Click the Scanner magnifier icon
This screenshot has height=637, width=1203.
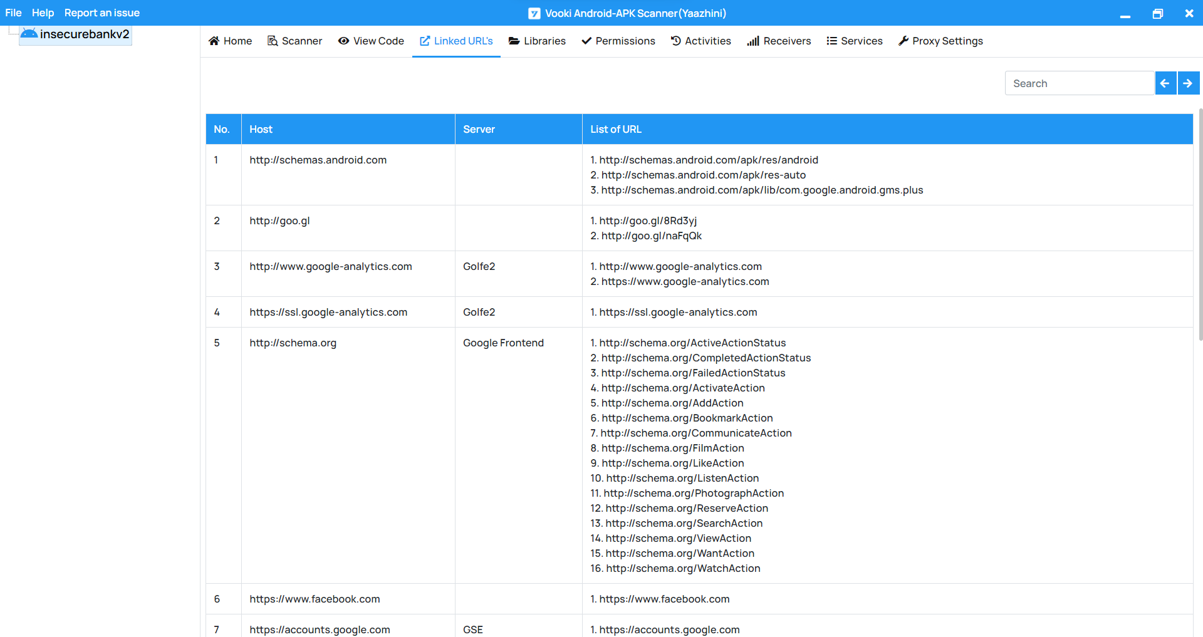click(x=273, y=41)
